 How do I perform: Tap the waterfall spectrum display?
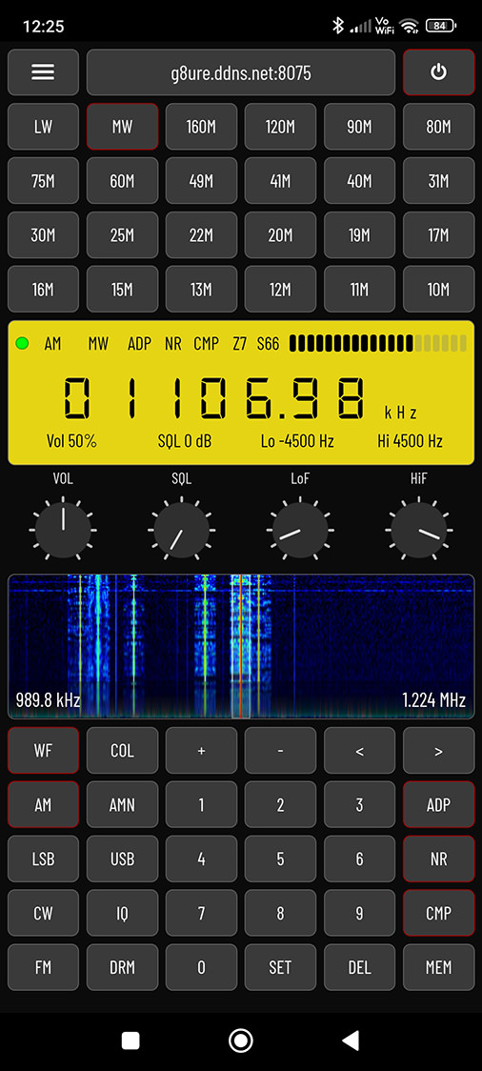point(241,646)
